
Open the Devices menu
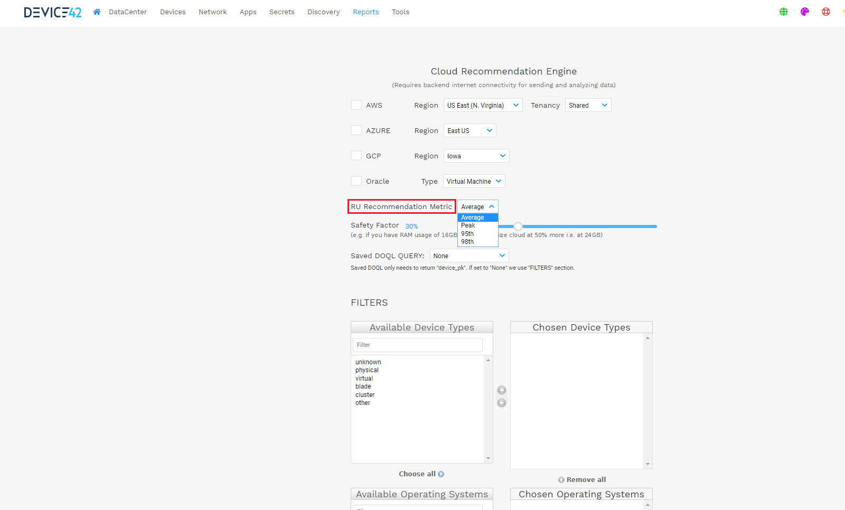coord(173,12)
